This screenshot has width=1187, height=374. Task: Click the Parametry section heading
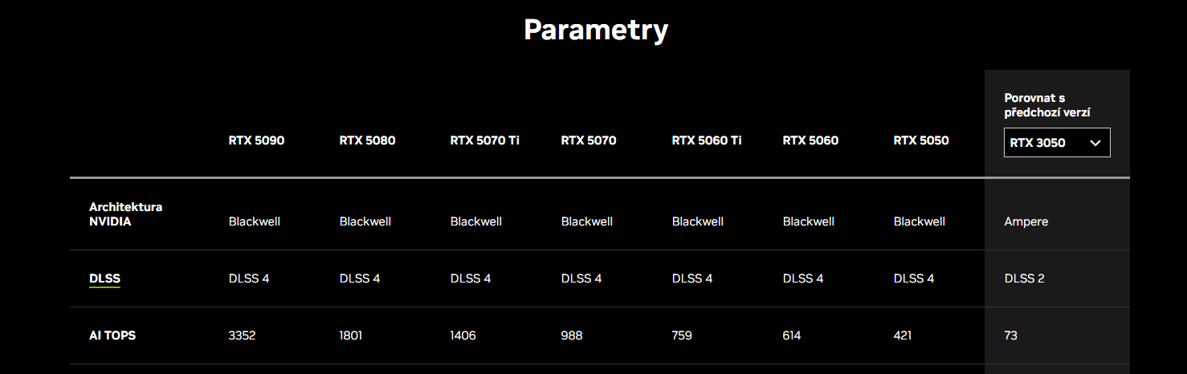[x=595, y=30]
